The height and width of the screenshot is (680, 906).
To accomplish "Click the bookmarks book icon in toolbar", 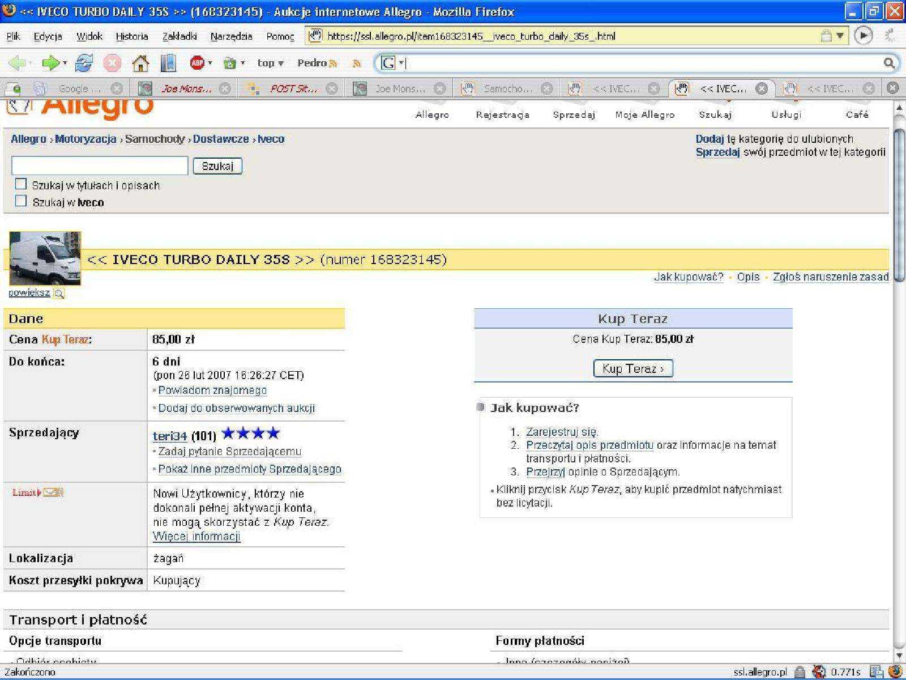I will 168,63.
